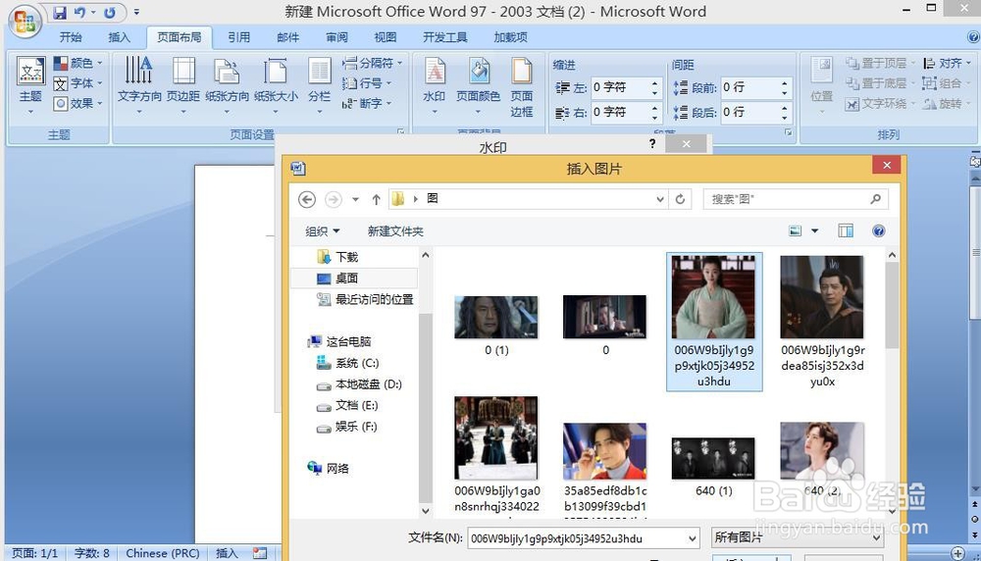981x561 pixels.
Task: Refresh the folder listing
Action: (680, 199)
